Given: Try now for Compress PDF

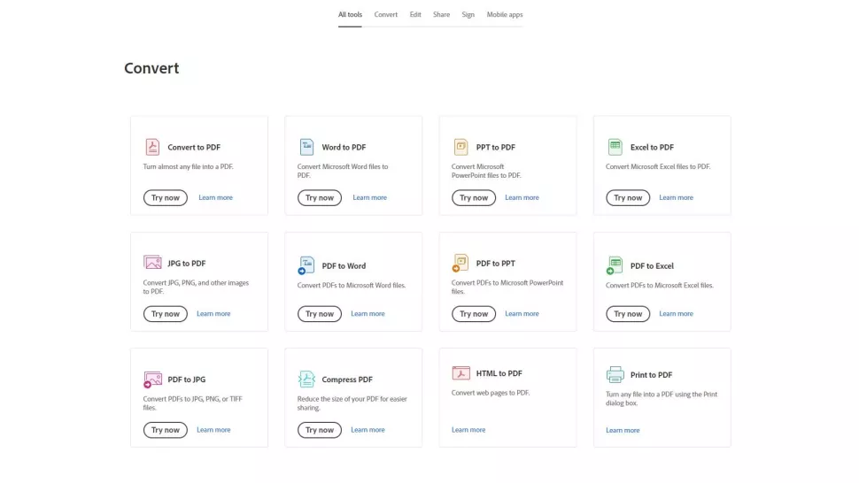Looking at the screenshot, I should pyautogui.click(x=320, y=430).
